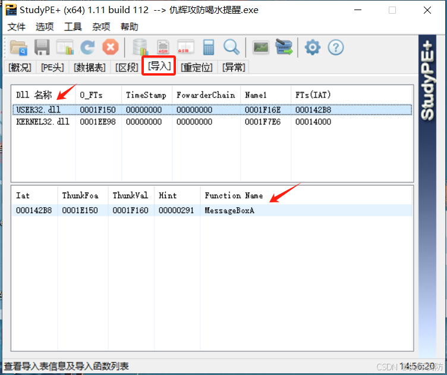Click the 0001F7E6 Name1 value
This screenshot has width=447, height=375.
263,122
